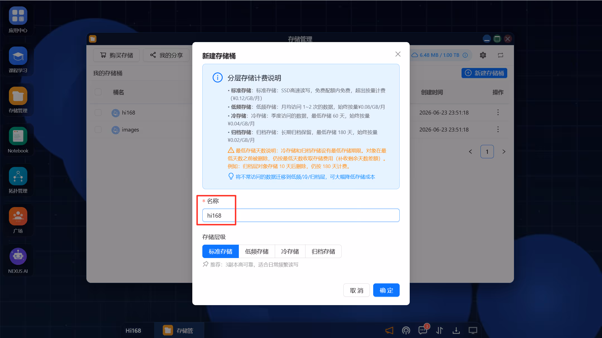Image resolution: width=602 pixels, height=338 pixels.
Task: Maximize the 存储管理 window
Action: tap(497, 39)
